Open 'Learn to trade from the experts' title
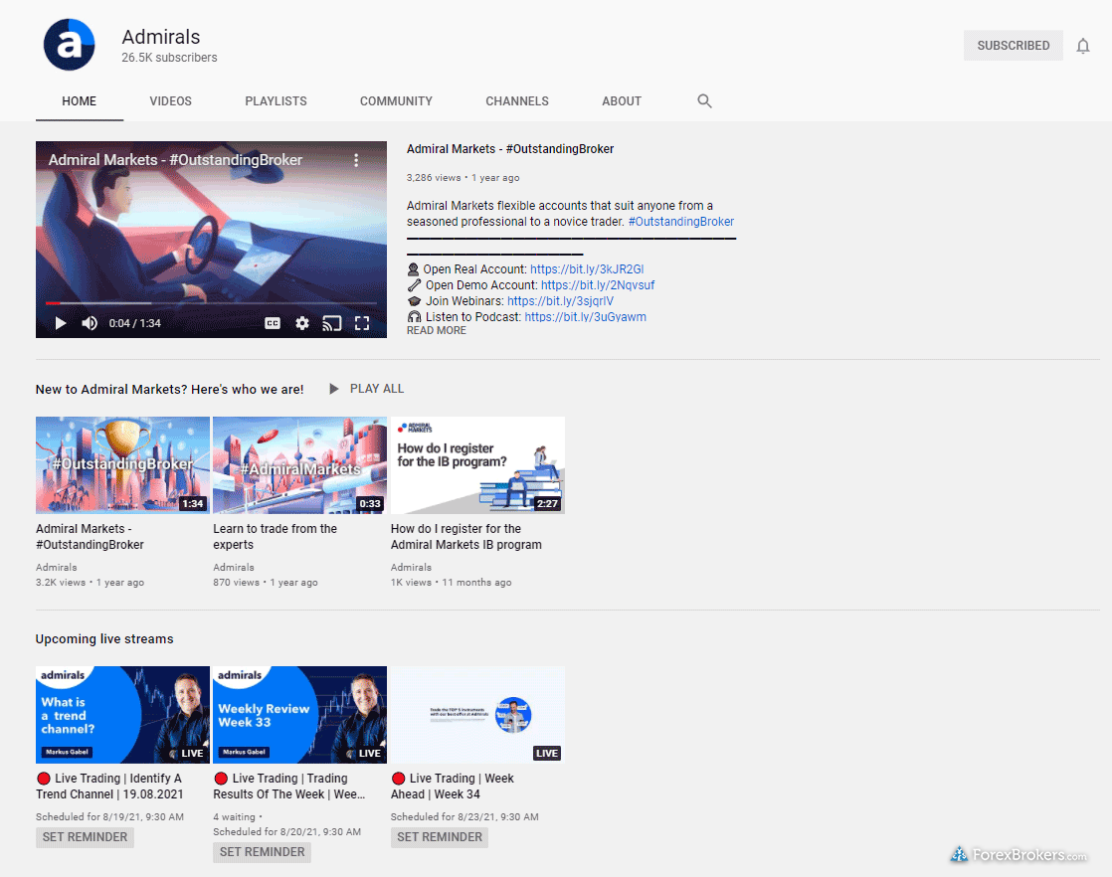1112x877 pixels. pos(276,537)
